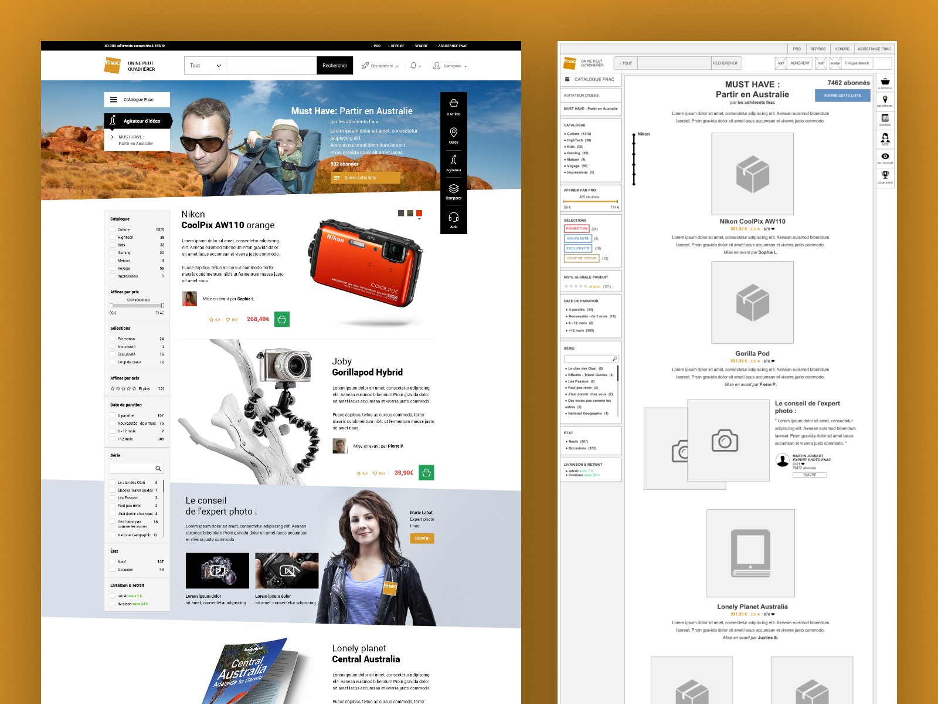Click the wireframe Agenda calendar icon
This screenshot has width=938, height=704.
coord(885,119)
